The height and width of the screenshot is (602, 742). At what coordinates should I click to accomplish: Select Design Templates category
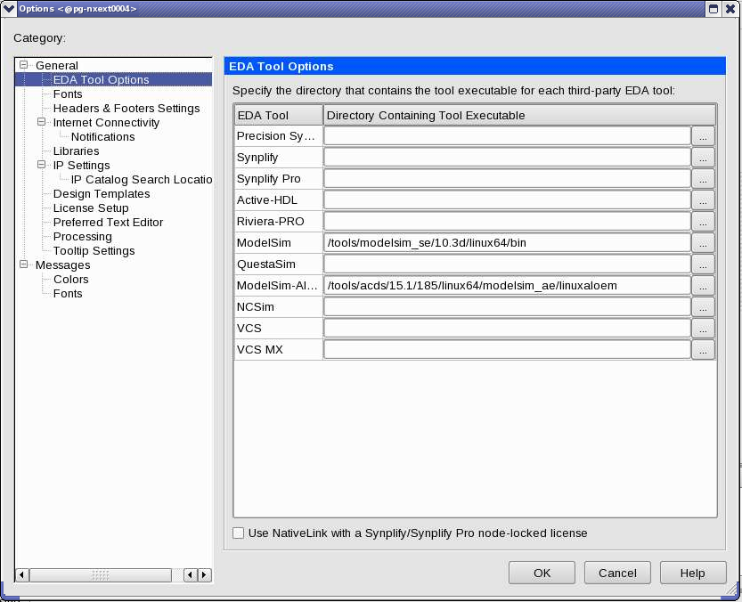(x=102, y=193)
